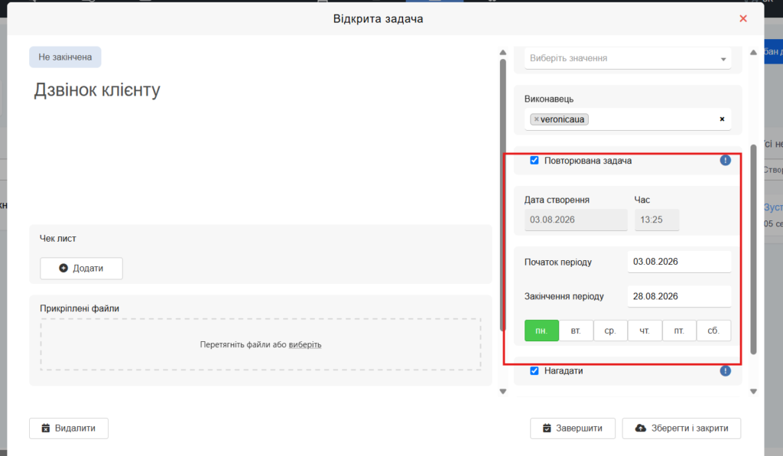Click the calendar-x icon on the Видалити button
Viewport: 783px width, 456px height.
coord(45,428)
